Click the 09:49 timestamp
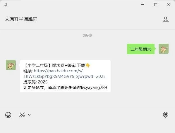This screenshot has height=133, width=175. click(x=87, y=36)
